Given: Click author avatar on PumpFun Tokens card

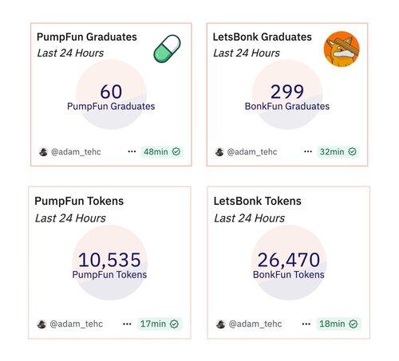Looking at the screenshot, I should tap(41, 324).
